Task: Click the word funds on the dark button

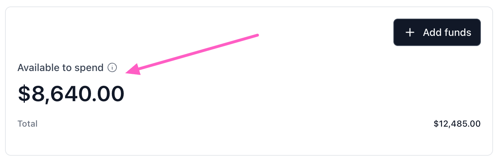Action: tap(458, 33)
